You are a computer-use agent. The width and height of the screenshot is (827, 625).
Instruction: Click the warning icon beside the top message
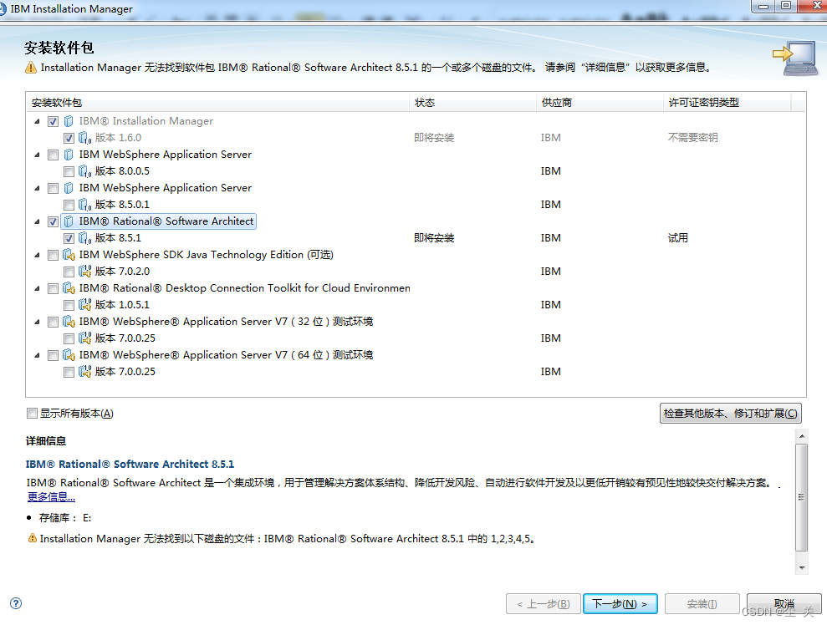click(x=29, y=67)
